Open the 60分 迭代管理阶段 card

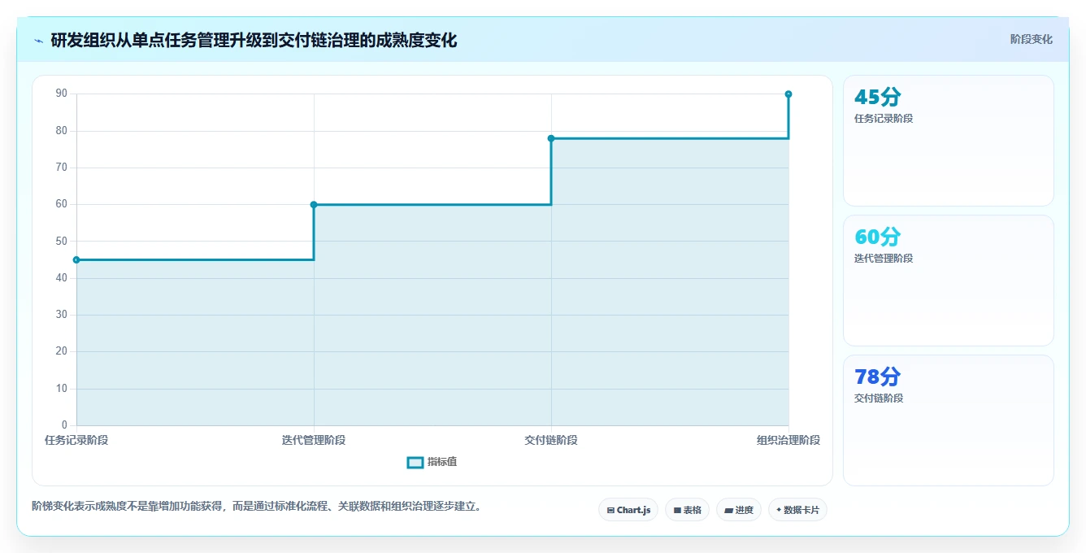948,281
